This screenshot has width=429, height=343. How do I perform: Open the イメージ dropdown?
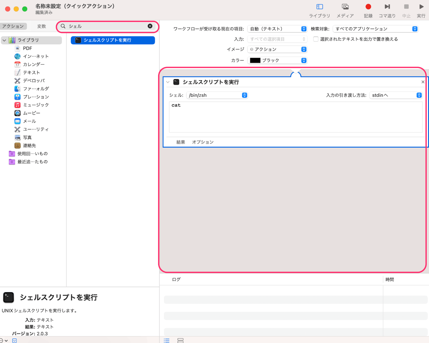tap(277, 49)
